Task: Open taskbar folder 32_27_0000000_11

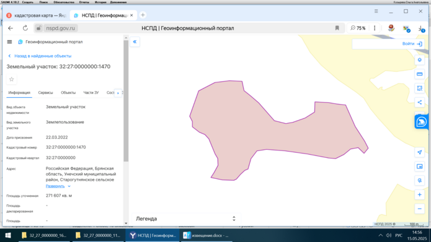Action: tap(98, 235)
